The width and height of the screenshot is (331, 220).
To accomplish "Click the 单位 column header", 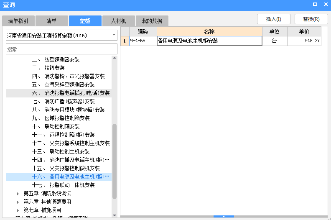I will [x=275, y=31].
